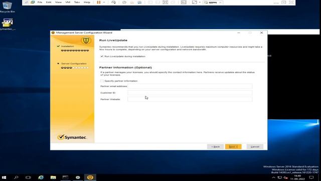Open the Windows Start menu
321x181 pixels.
pos(4,177)
